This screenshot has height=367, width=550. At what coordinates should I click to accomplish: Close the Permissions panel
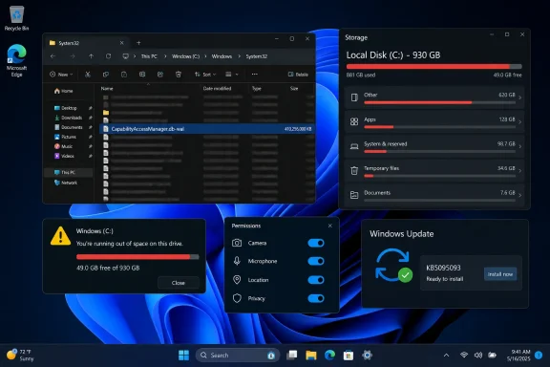tap(330, 226)
